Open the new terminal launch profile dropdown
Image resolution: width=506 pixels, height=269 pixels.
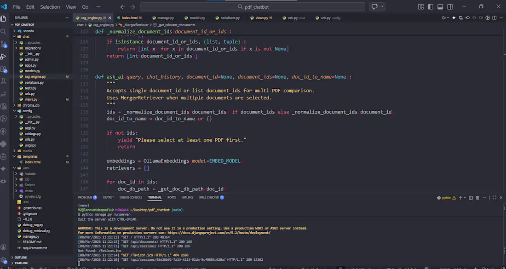pos(465,198)
